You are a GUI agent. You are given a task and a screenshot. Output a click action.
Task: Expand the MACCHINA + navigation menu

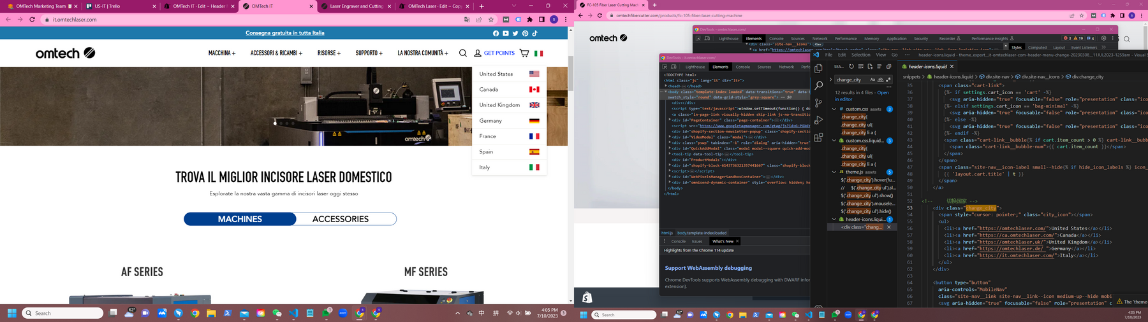point(222,53)
